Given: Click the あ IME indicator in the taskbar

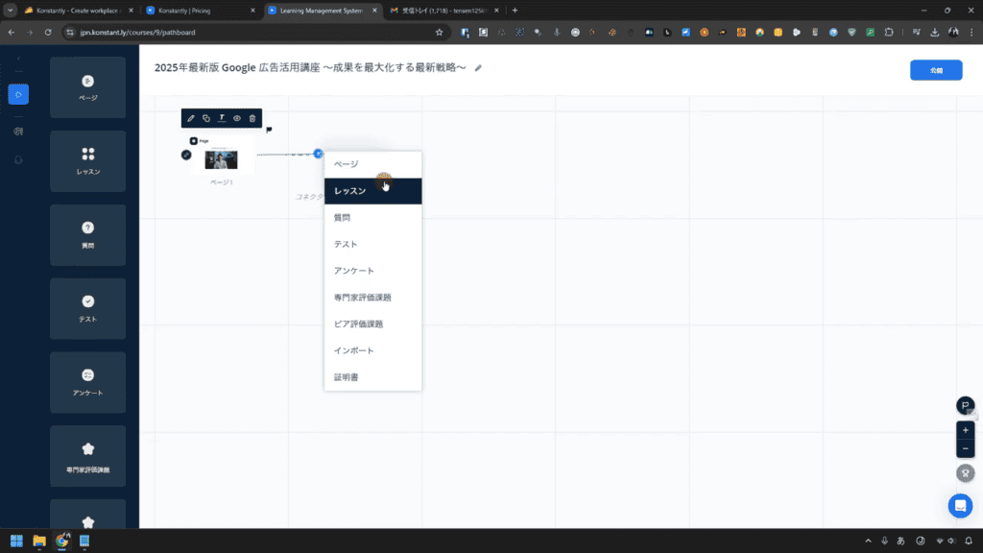Looking at the screenshot, I should [900, 541].
